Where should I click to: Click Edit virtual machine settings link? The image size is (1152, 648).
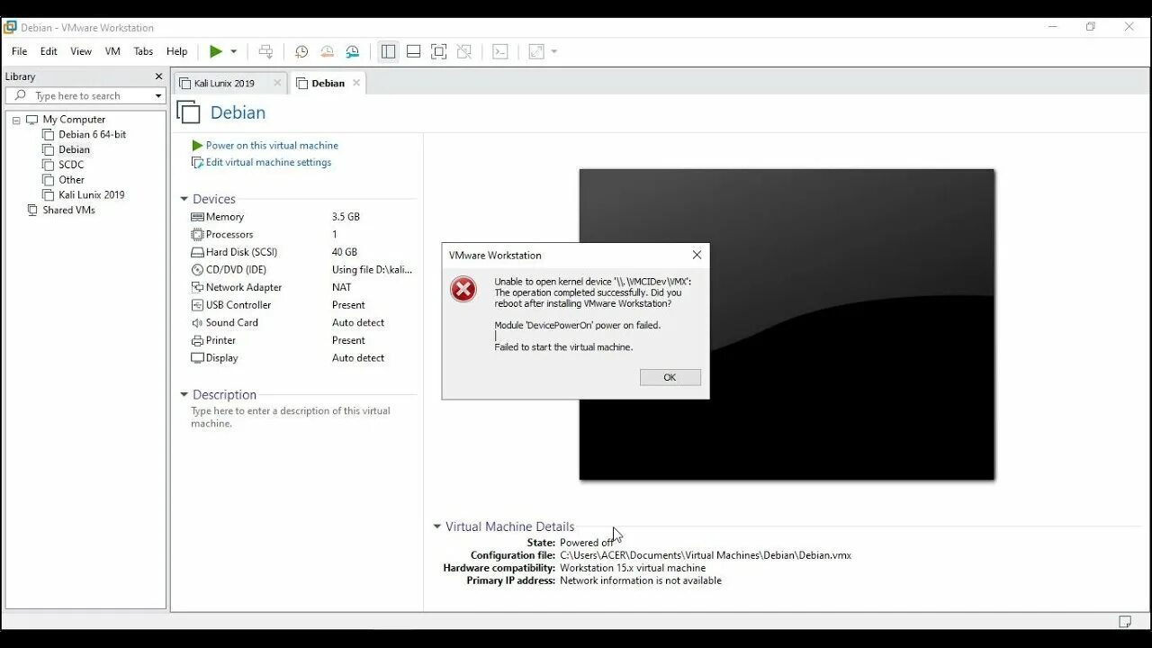tap(268, 162)
